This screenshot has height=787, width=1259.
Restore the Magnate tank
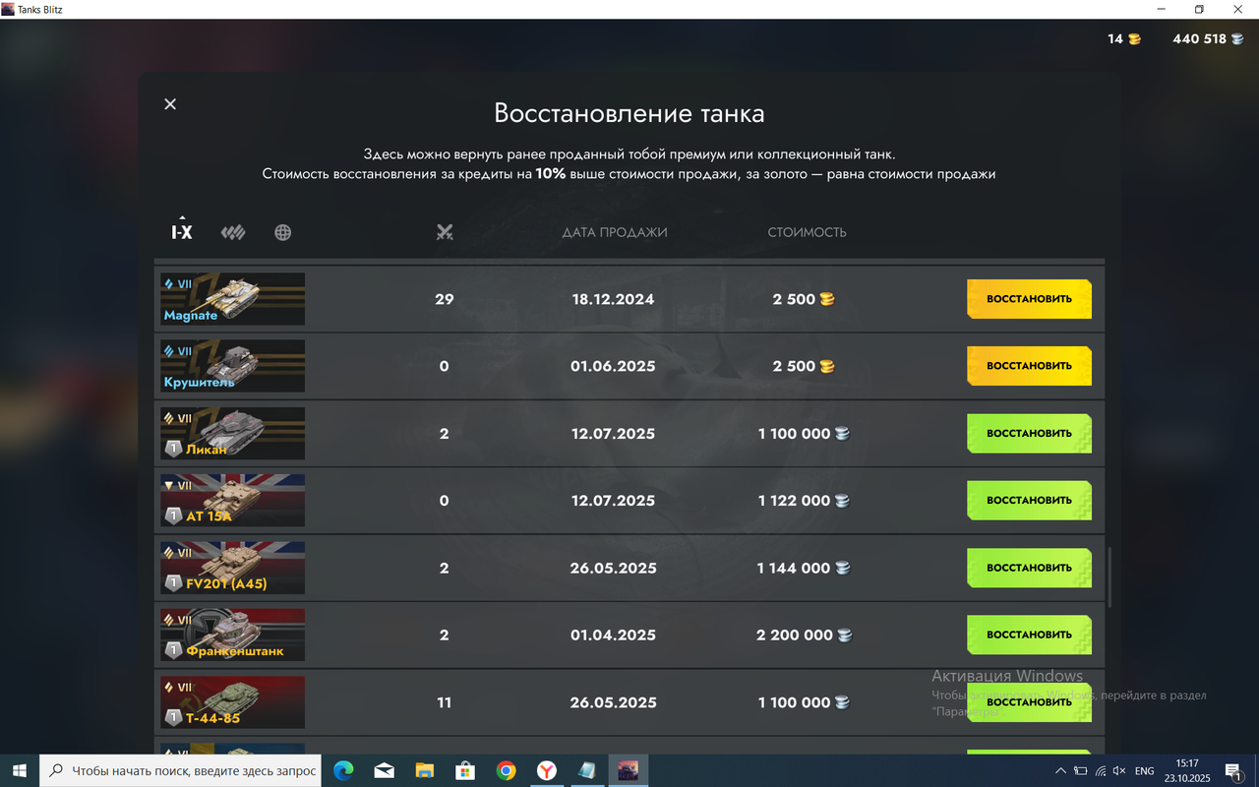click(x=1029, y=299)
